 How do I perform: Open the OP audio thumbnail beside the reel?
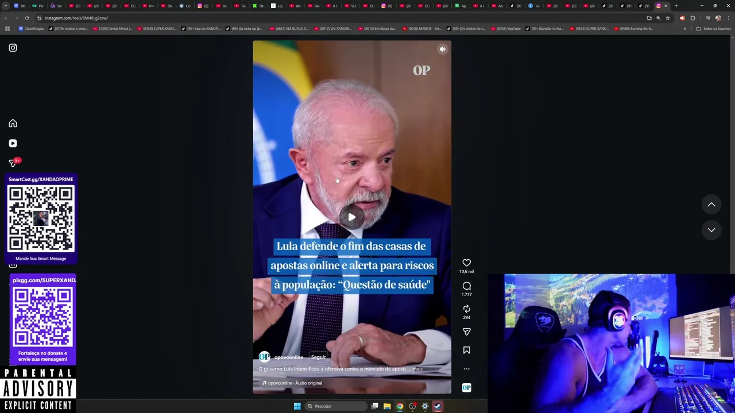[467, 388]
